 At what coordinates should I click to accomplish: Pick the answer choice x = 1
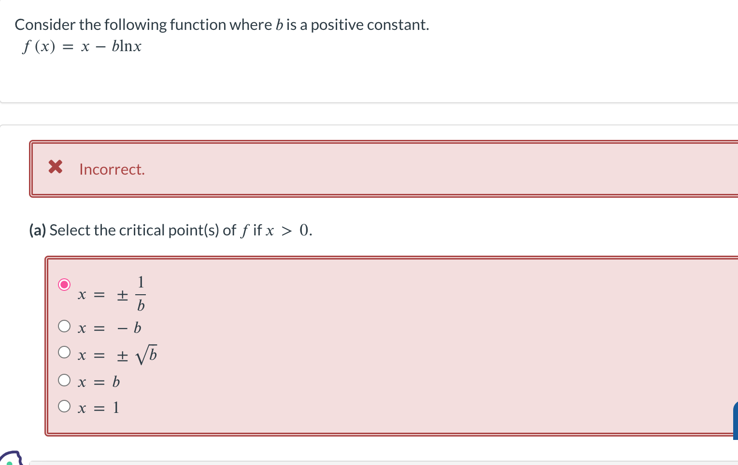tap(64, 406)
